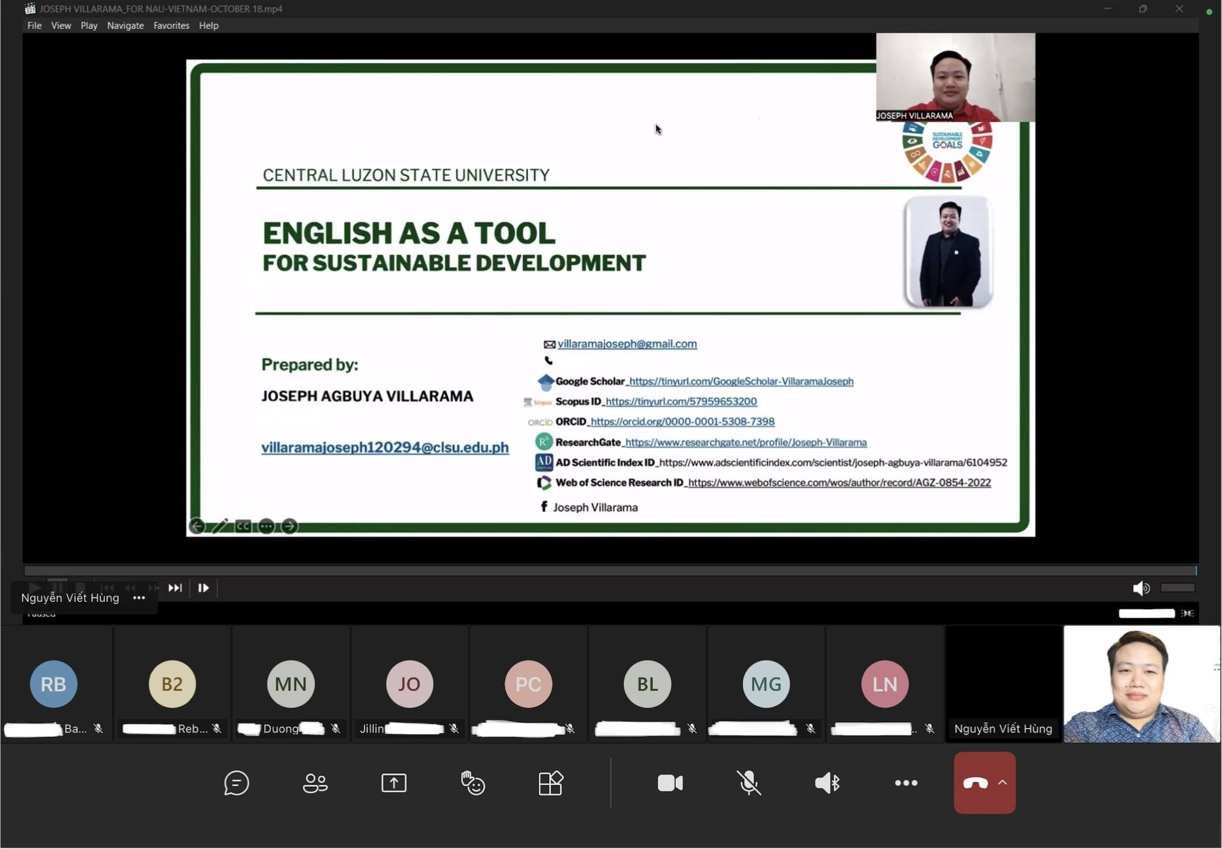
Task: Open raise hand and reactions
Action: coord(473,783)
